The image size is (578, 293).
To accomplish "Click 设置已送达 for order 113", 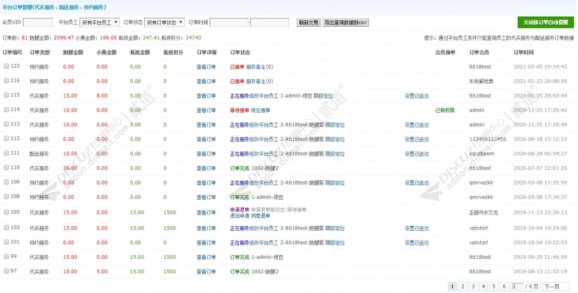I will tap(417, 125).
